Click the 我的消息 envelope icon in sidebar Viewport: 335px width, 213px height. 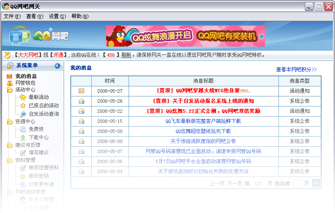[9, 76]
